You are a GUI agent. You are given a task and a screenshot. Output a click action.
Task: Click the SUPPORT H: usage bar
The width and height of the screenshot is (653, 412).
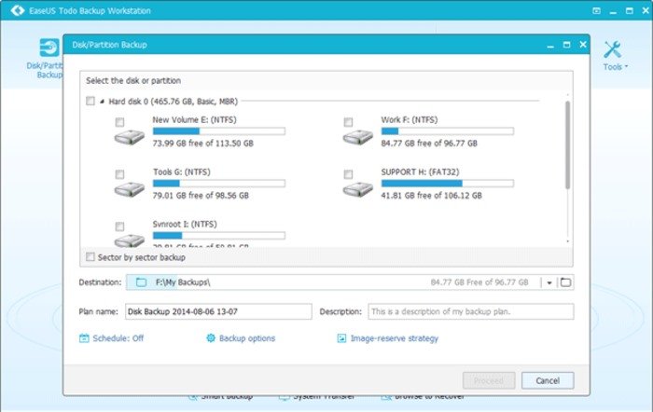pos(447,183)
